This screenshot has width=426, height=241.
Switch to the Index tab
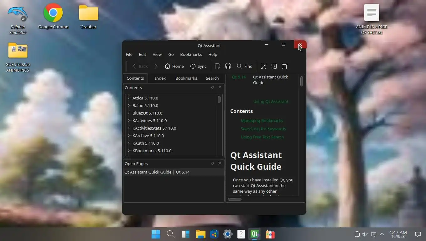pos(160,78)
